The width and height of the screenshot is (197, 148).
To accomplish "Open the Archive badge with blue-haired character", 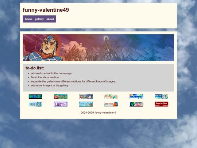I will pos(86,96).
